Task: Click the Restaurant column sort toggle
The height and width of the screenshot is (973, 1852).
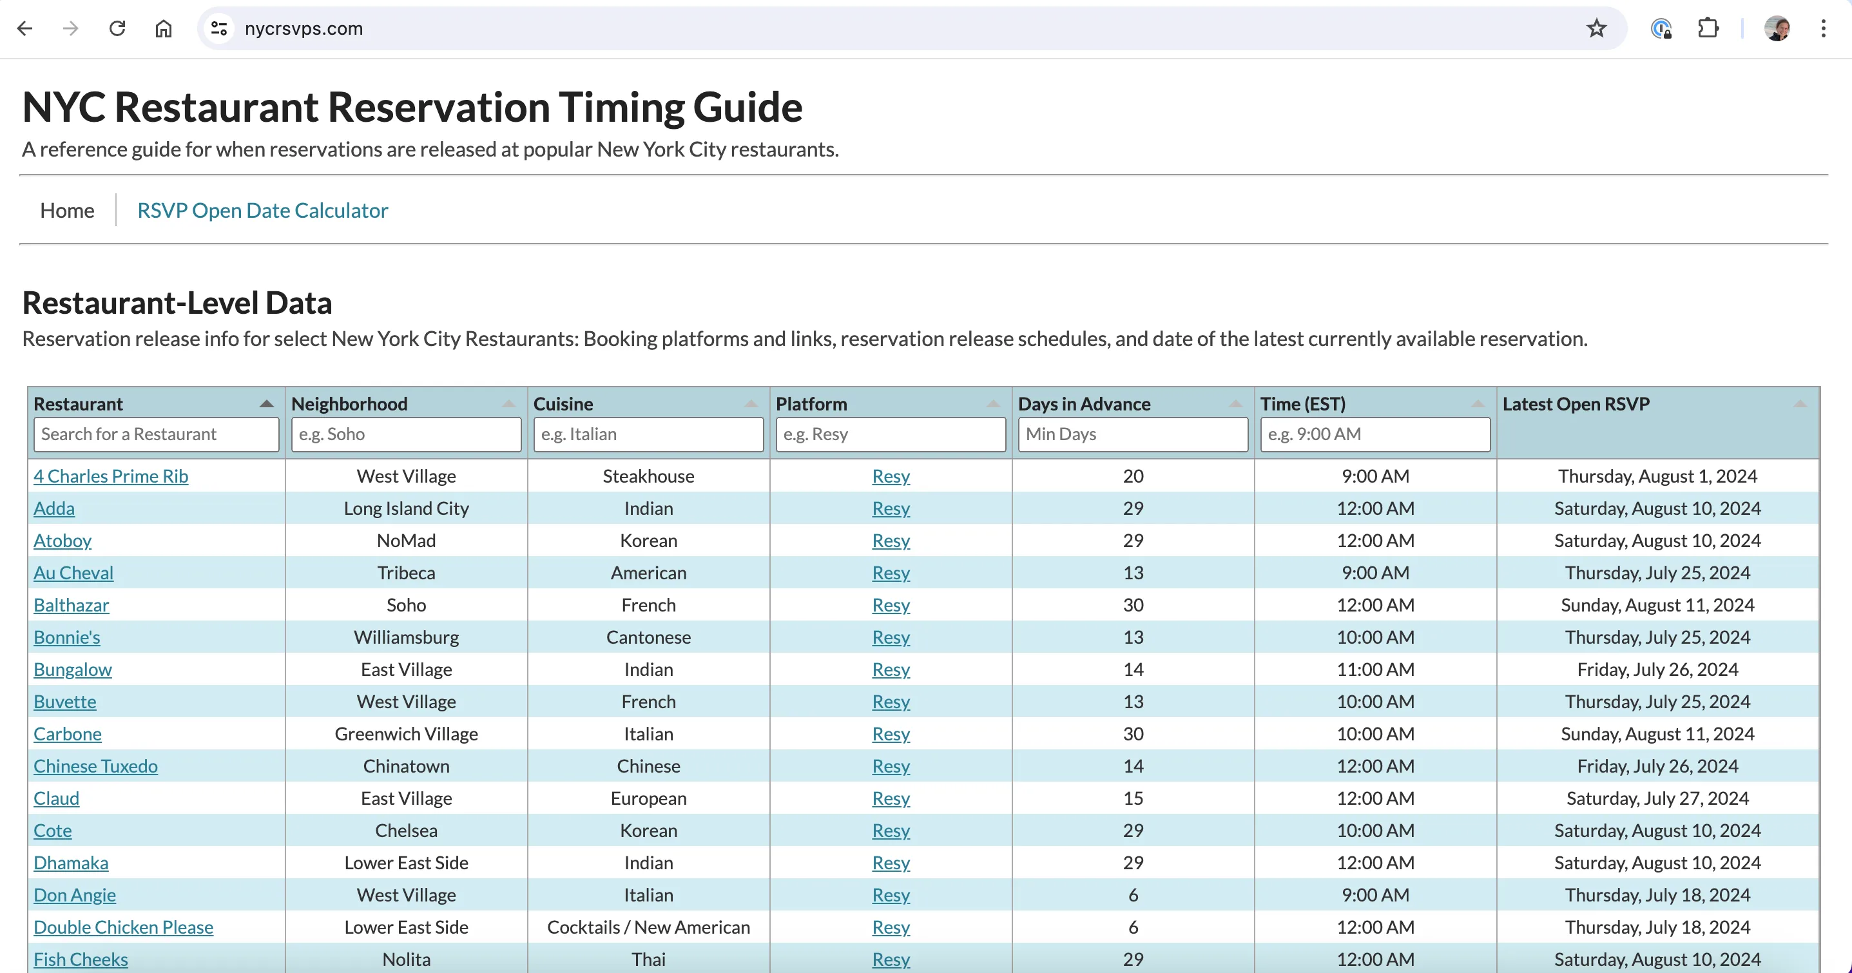Action: click(x=264, y=402)
